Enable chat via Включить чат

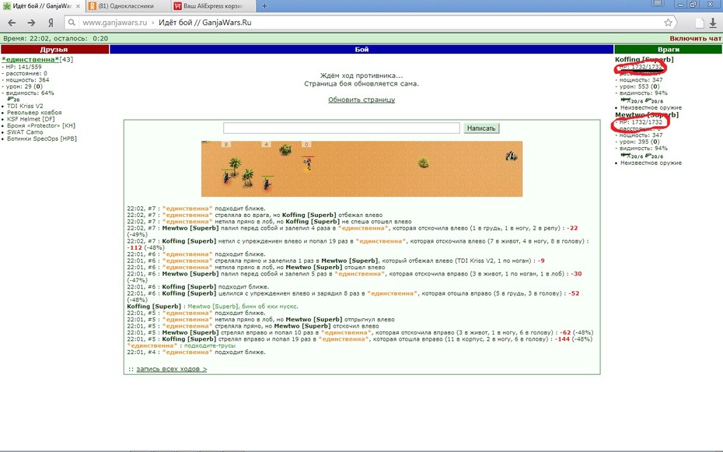[x=695, y=39]
